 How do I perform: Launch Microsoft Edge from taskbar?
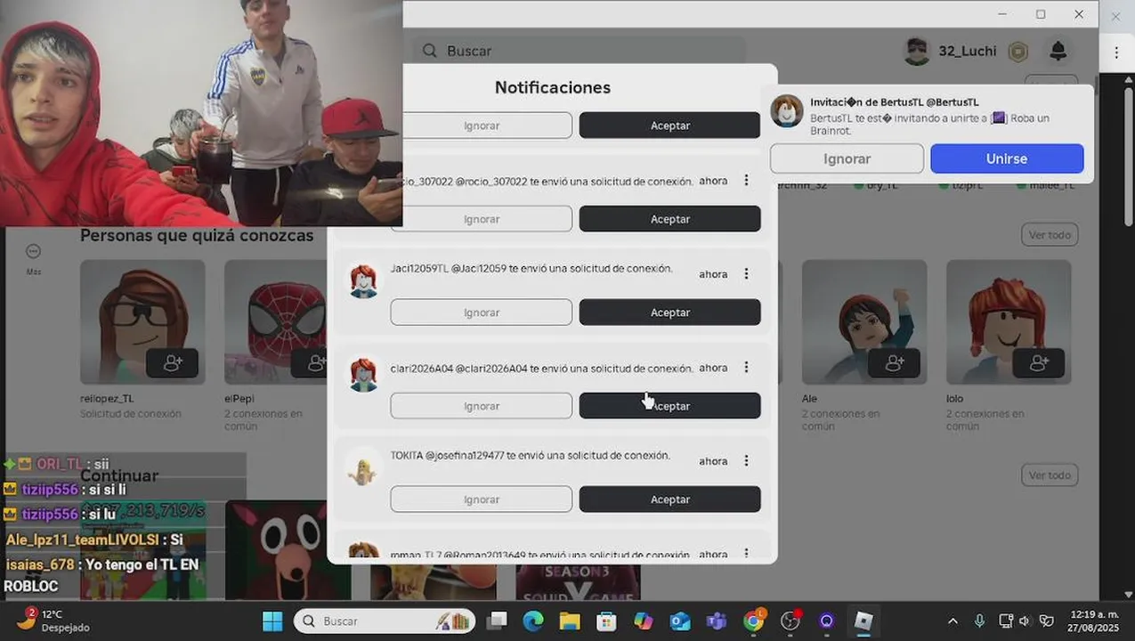tap(532, 621)
